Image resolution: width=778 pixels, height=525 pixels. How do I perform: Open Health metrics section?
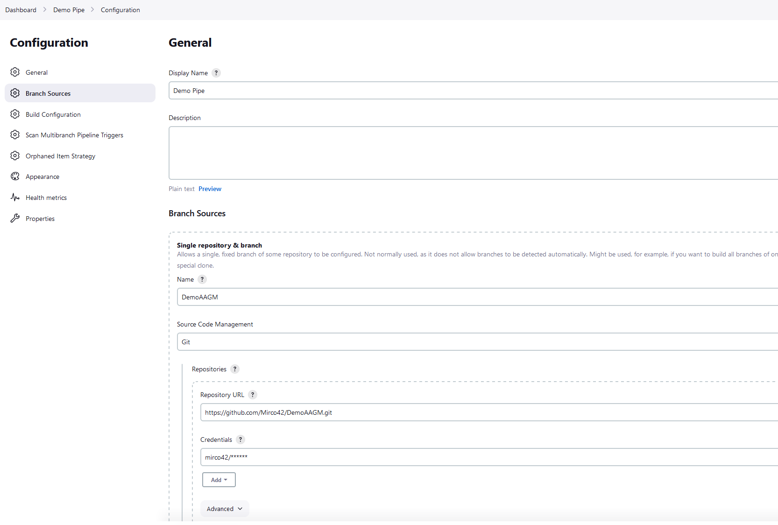[80, 198]
